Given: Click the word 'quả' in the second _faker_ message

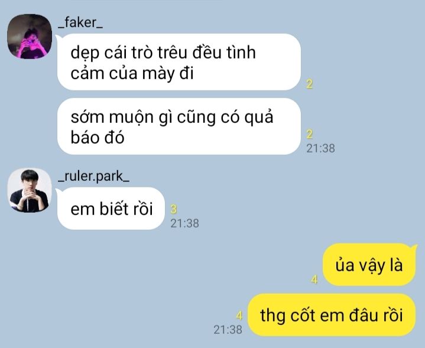Looking at the screenshot, I should tap(258, 118).
